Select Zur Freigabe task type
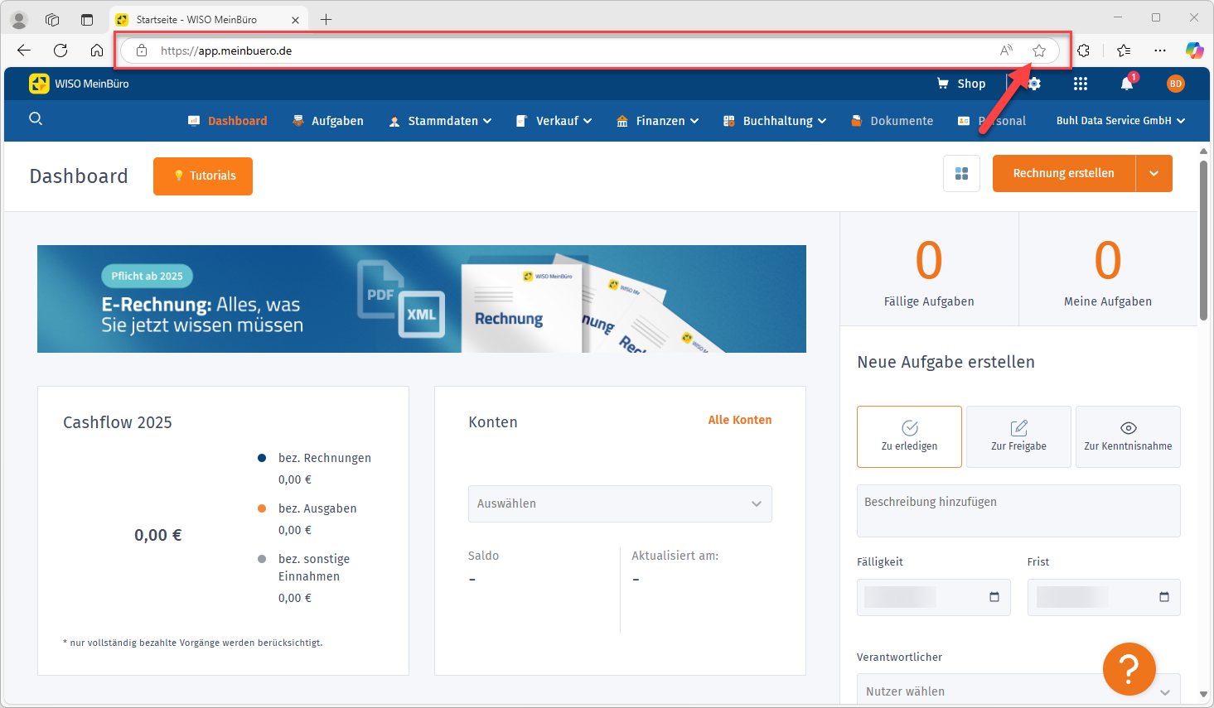This screenshot has width=1214, height=708. click(x=1018, y=436)
